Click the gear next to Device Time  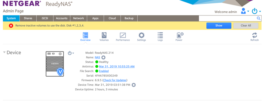coord(134,85)
